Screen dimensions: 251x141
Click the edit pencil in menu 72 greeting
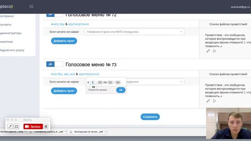coord(208,51)
